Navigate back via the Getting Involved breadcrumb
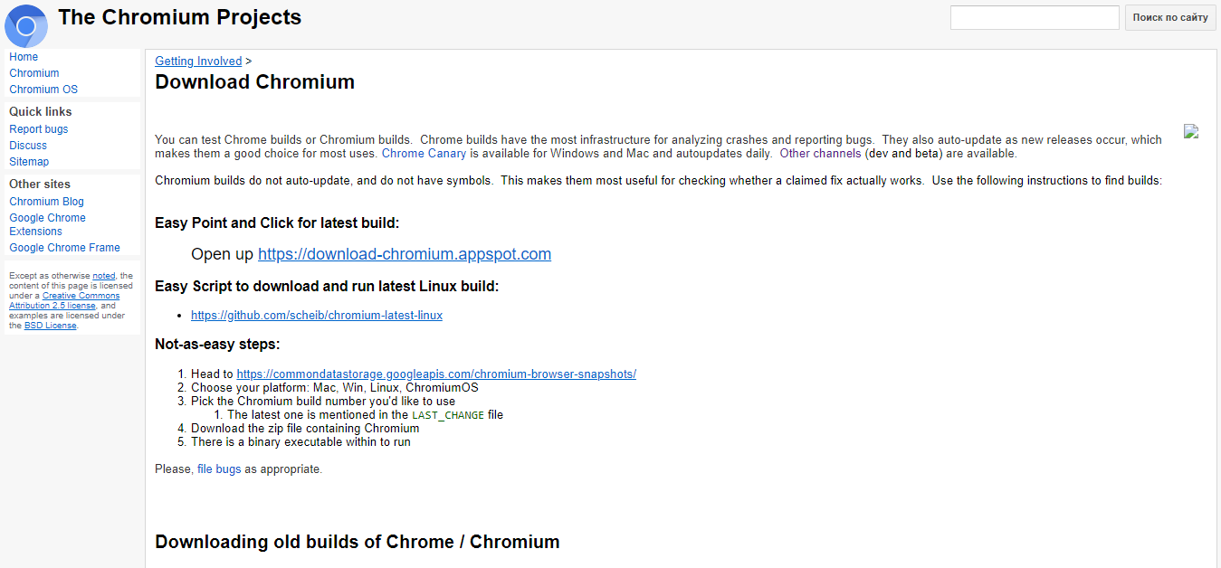 (197, 61)
